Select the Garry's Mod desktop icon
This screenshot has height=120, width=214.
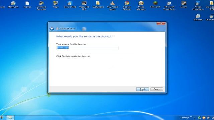click(x=70, y=4)
